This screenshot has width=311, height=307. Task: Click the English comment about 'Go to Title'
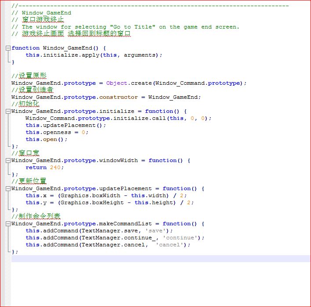pyautogui.click(x=125, y=27)
